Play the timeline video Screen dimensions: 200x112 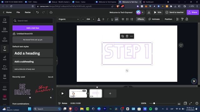[62, 93]
